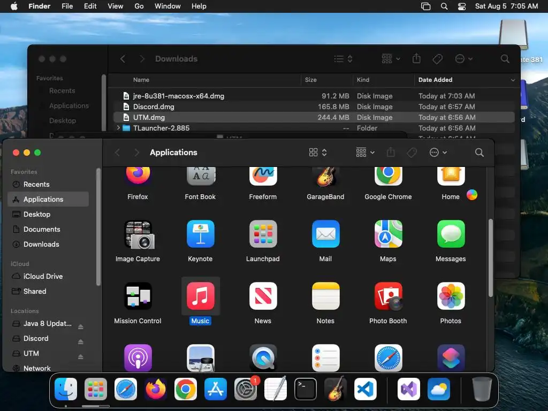Open Documents in the sidebar
The height and width of the screenshot is (411, 548).
coord(48,229)
